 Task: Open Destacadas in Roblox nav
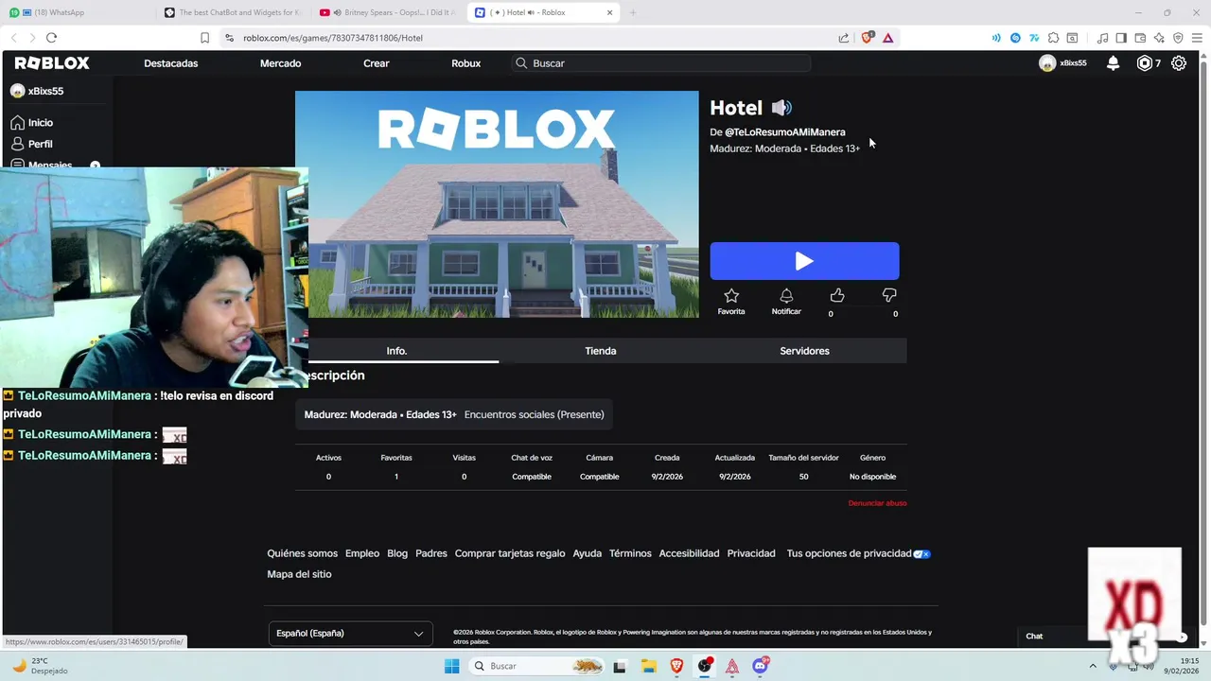170,63
